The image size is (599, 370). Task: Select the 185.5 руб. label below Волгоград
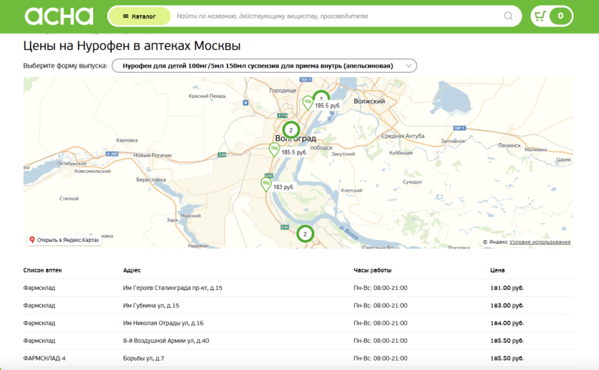point(294,152)
